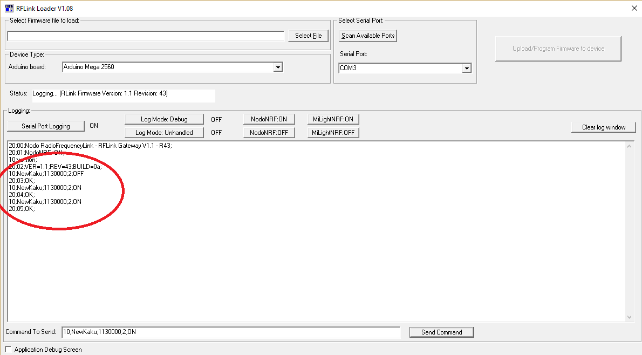The image size is (642, 355).
Task: Expand the Serial Port COM3 dropdown arrow
Action: click(x=466, y=69)
